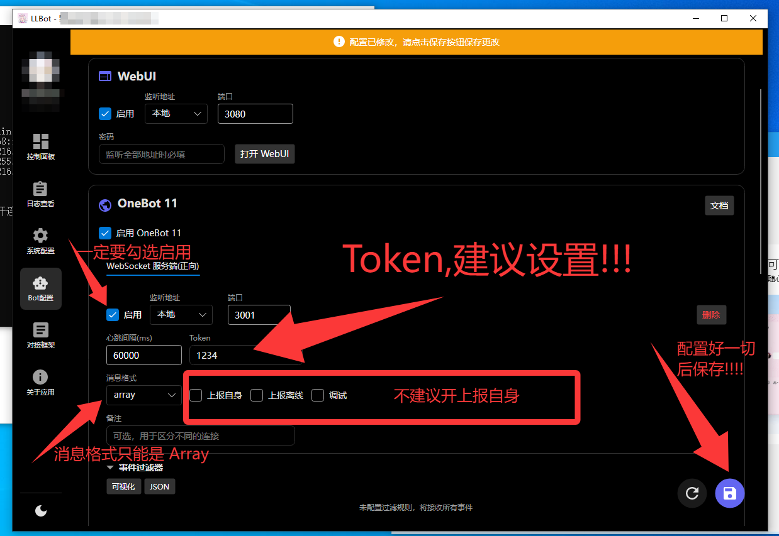779x536 pixels.
Task: Click the 心跳间隔 field 60000
Action: 144,355
